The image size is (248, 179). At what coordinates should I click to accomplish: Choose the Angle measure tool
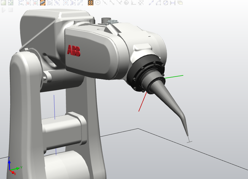[158, 2]
